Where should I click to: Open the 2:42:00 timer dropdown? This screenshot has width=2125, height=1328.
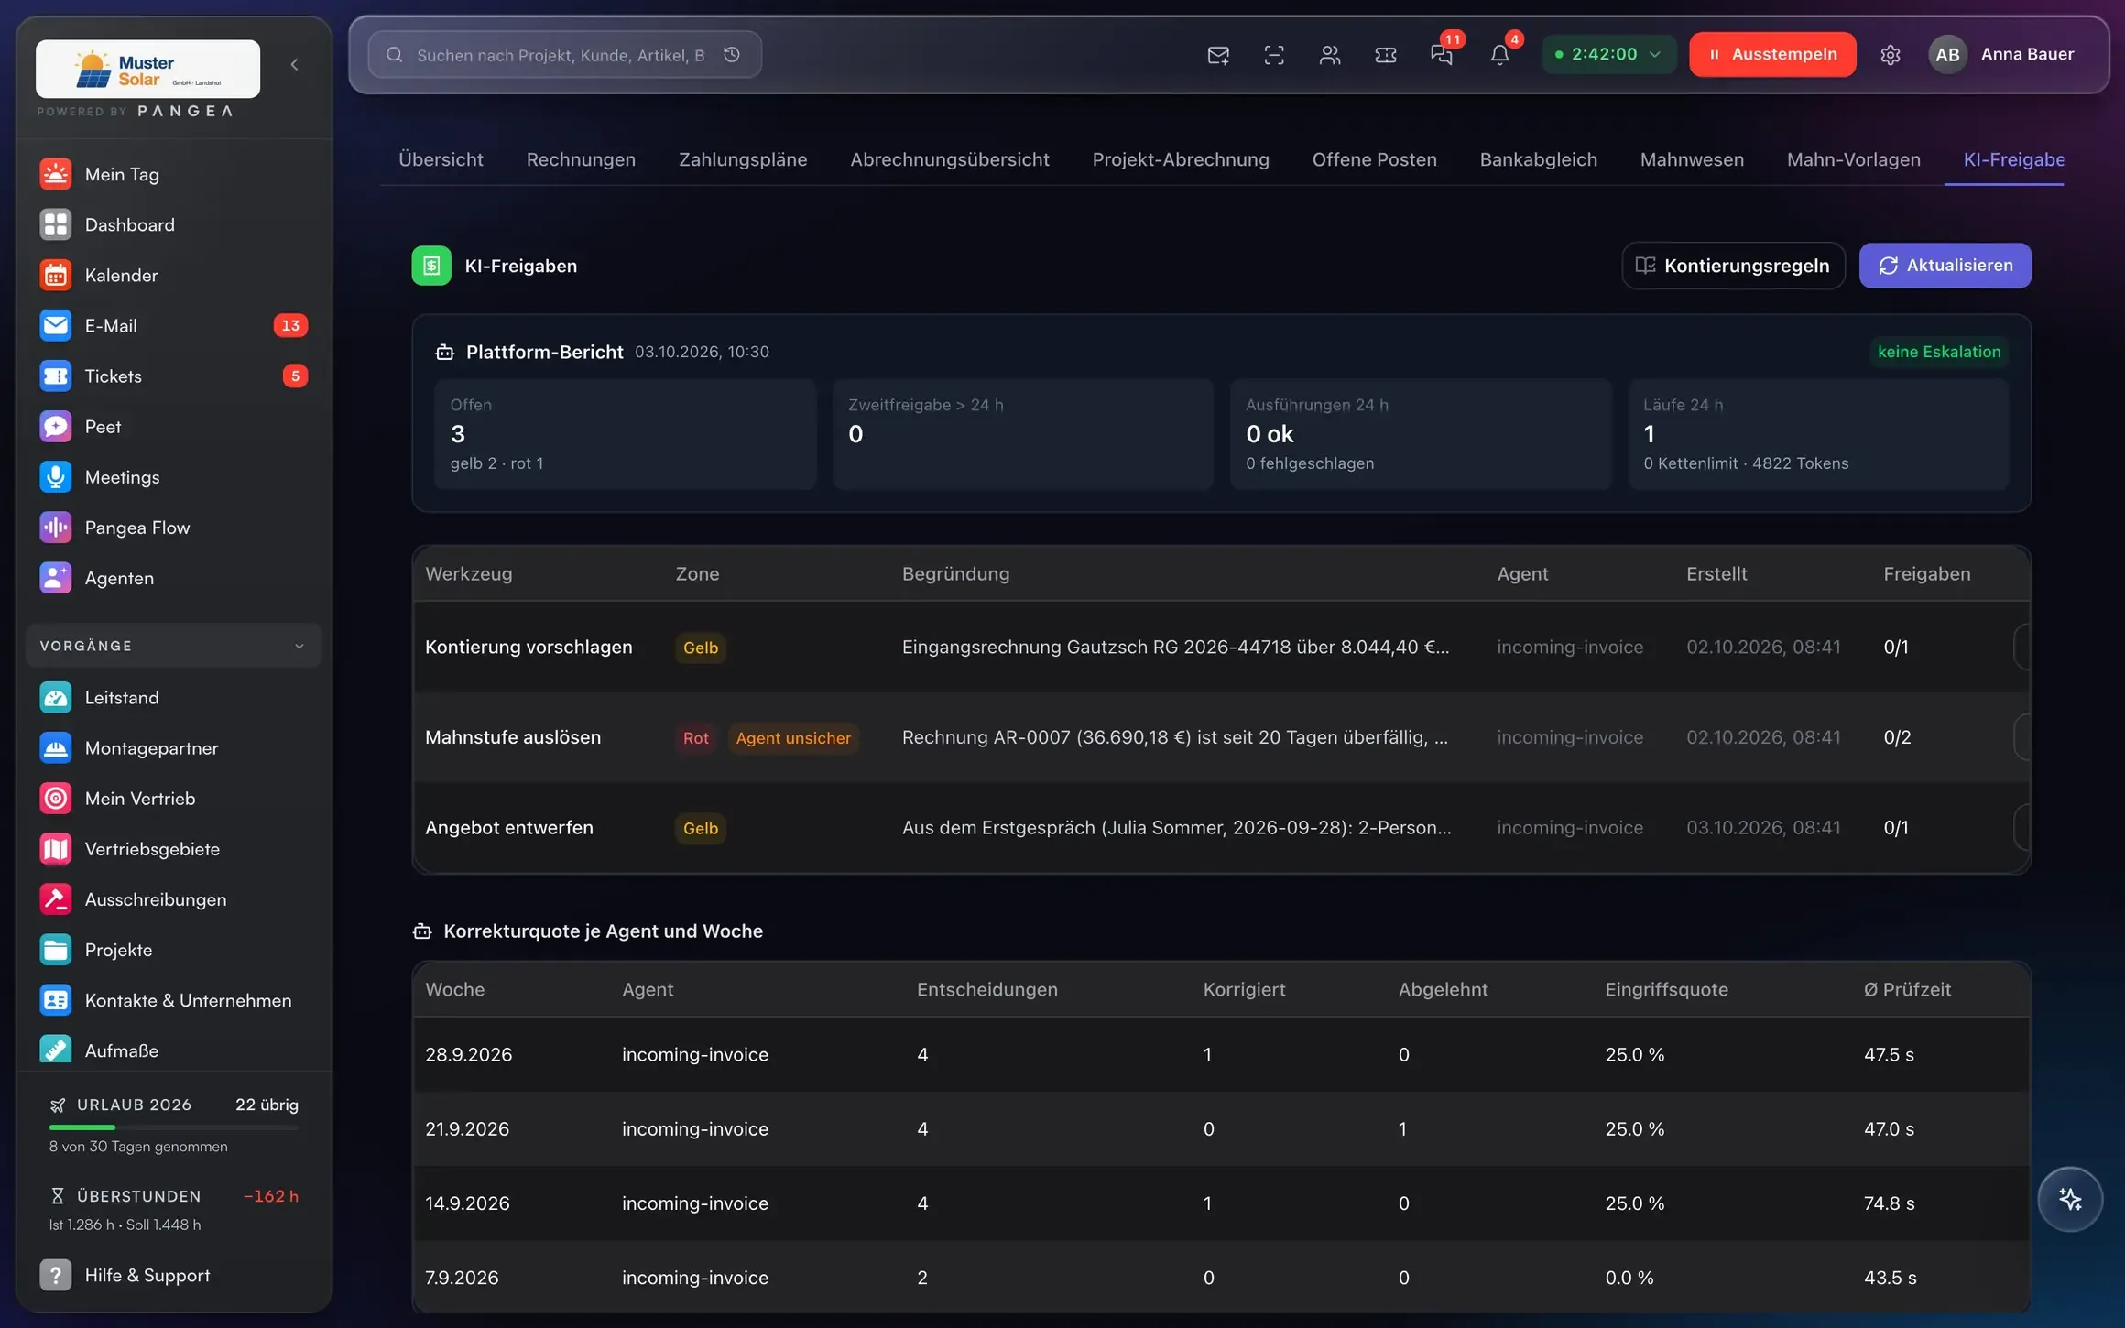pyautogui.click(x=1609, y=54)
